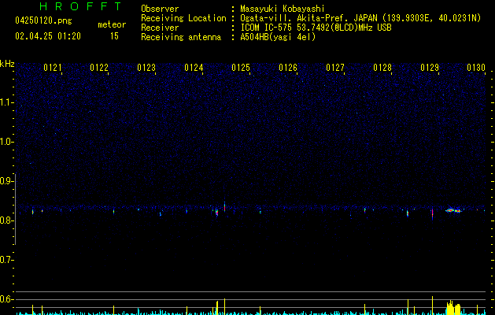495x315 pixels.
Task: Click the 1.1 kHz axis label
Action: coord(6,102)
